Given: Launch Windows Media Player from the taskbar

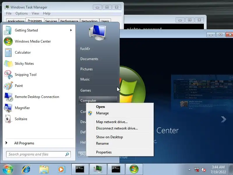Looking at the screenshot, I should 61,169.
